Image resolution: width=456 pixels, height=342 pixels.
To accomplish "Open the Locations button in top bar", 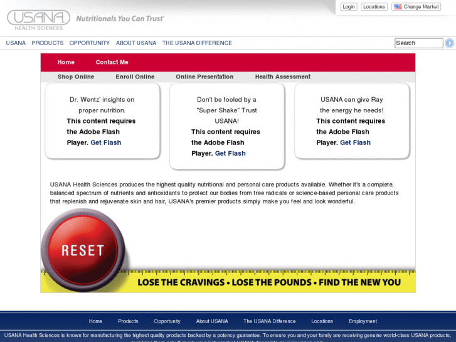I will pyautogui.click(x=374, y=7).
